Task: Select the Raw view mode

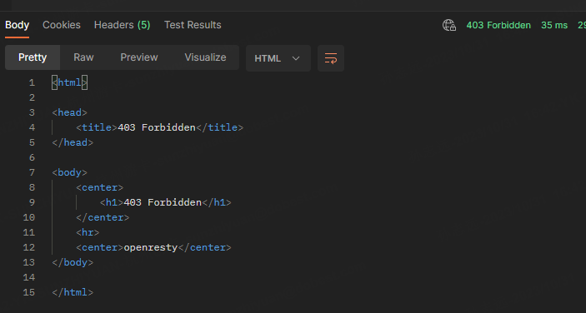Action: pyautogui.click(x=83, y=57)
